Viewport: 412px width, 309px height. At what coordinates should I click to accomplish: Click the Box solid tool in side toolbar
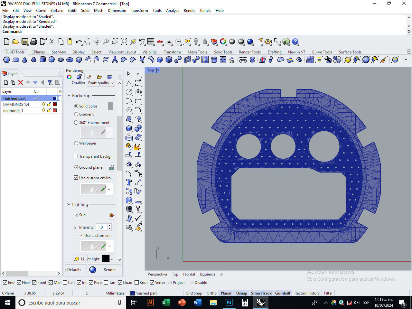[x=129, y=128]
